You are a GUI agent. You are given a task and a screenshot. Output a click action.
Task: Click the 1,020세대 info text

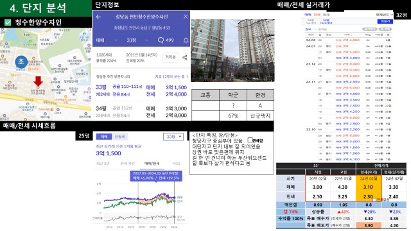[104, 55]
